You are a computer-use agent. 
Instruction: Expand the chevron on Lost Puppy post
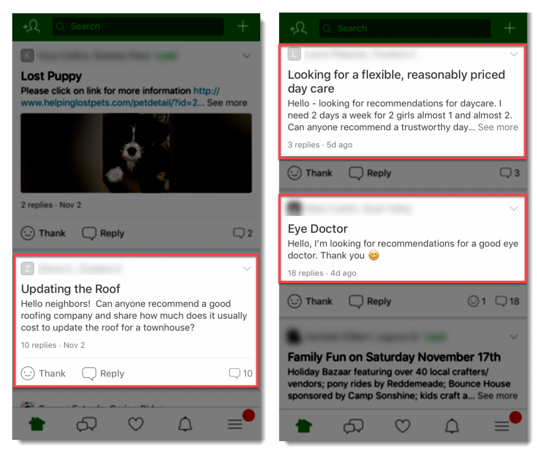[x=247, y=56]
